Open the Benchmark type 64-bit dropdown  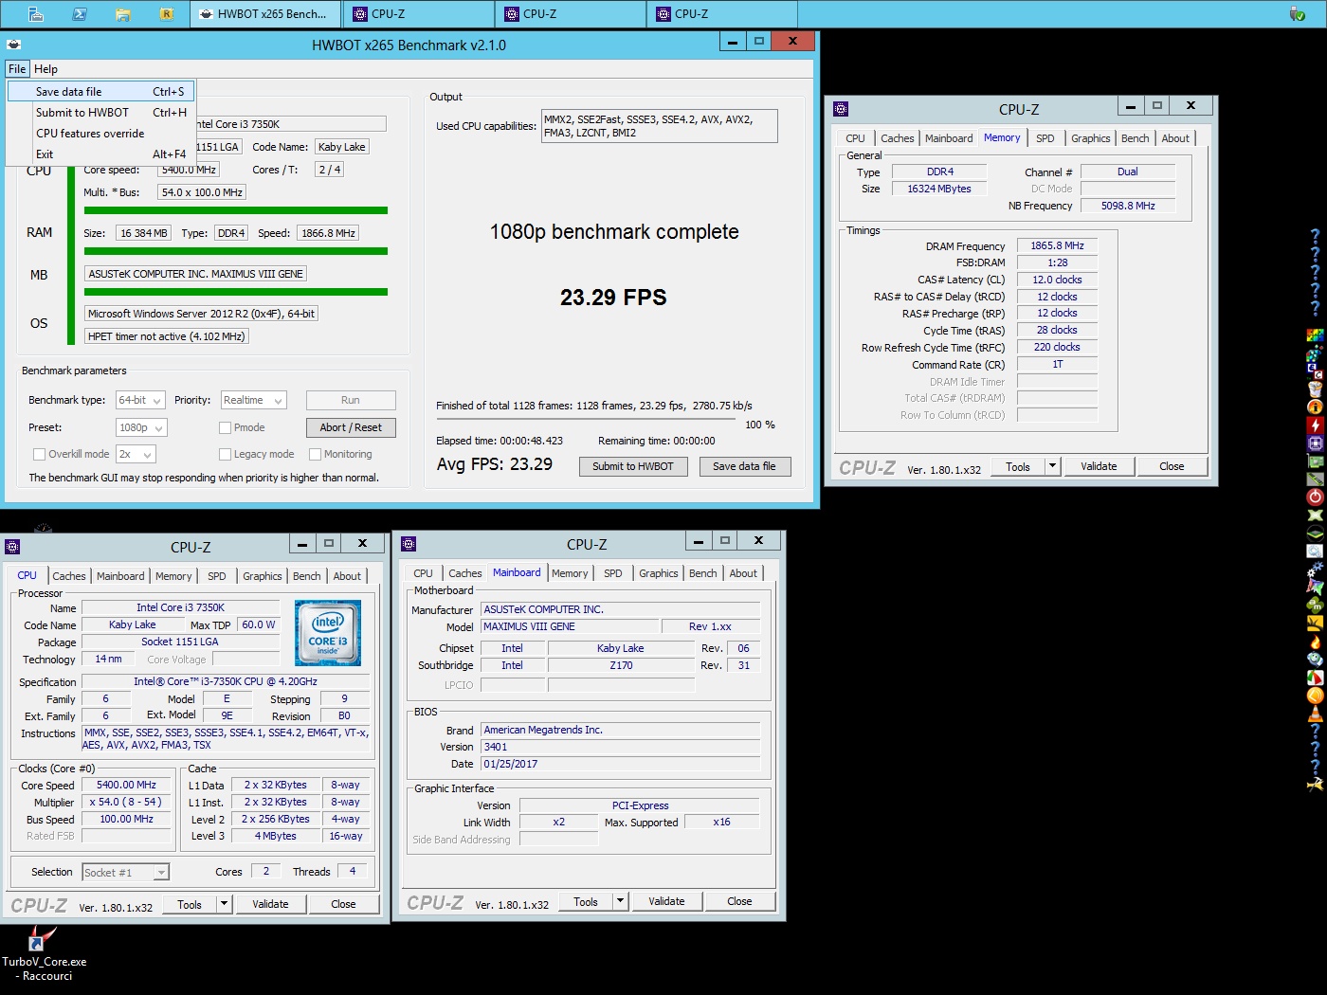[x=141, y=400]
